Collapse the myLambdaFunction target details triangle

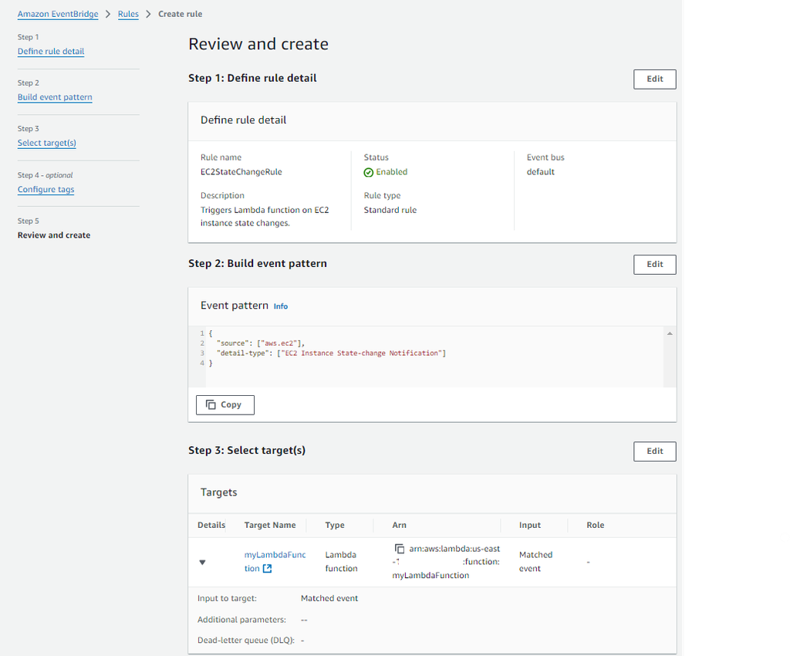203,563
